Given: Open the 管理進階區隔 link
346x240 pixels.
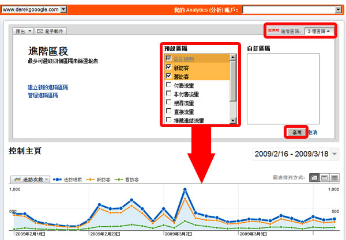Looking at the screenshot, I should tap(43, 96).
